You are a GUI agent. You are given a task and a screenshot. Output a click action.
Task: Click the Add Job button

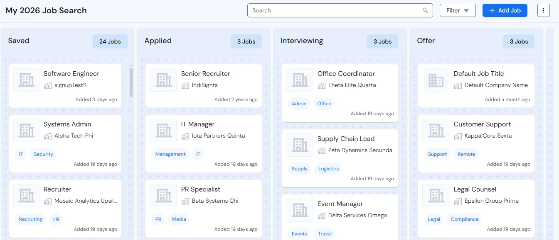coord(505,10)
